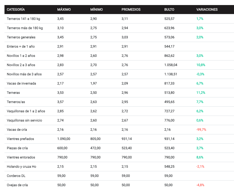Click the Novillos 2 a 3 años label
The image size is (234, 194).
pyautogui.click(x=21, y=65)
